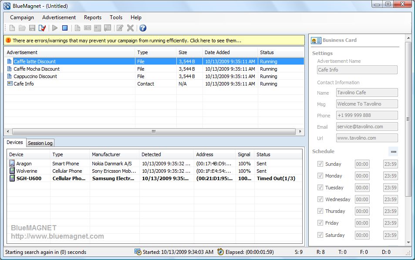Screen dimensions: 415x260
Task: Collapse the Schedule section with minus button
Action: click(393, 151)
